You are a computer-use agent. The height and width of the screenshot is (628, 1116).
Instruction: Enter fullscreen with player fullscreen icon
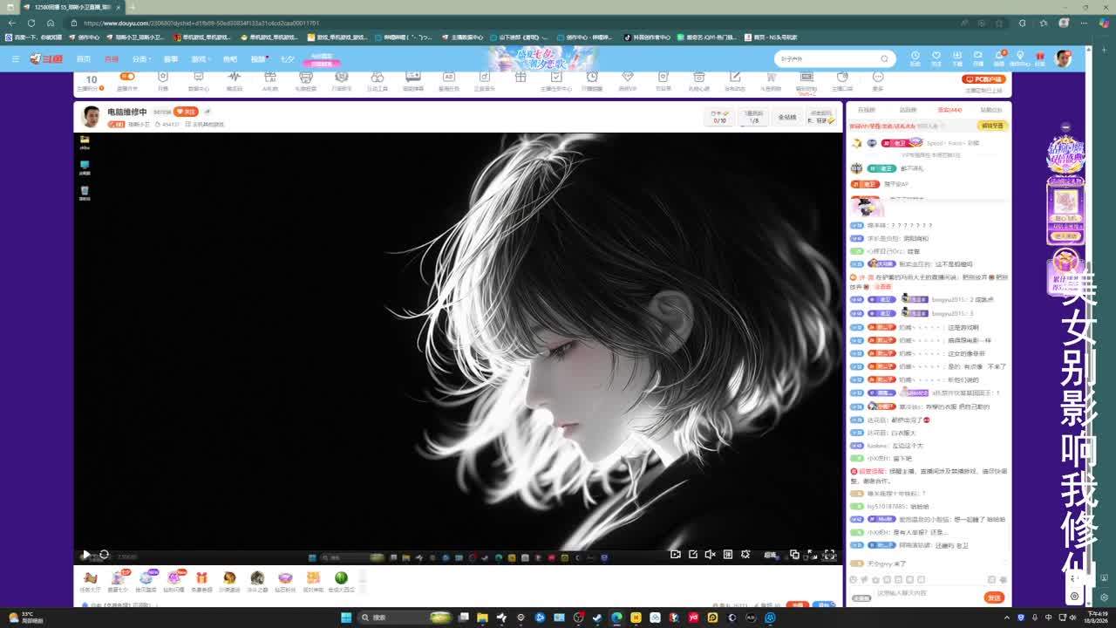(829, 554)
